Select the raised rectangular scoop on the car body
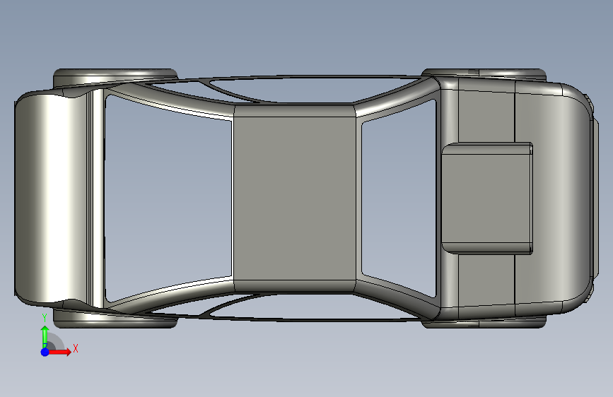The image size is (613, 397). click(487, 198)
